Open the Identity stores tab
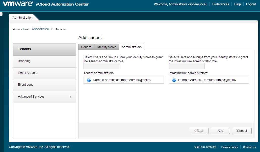This screenshot has width=260, height=152. click(107, 47)
